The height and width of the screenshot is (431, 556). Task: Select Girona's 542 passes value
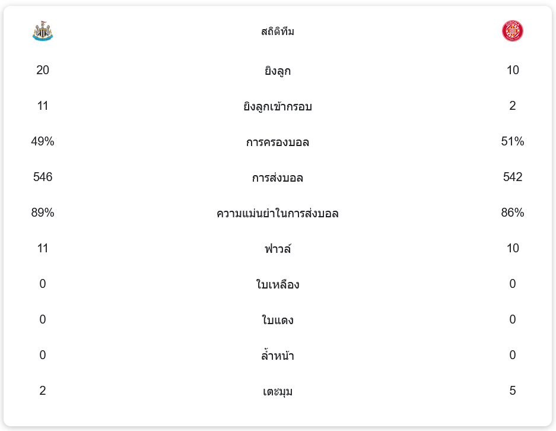(x=513, y=177)
